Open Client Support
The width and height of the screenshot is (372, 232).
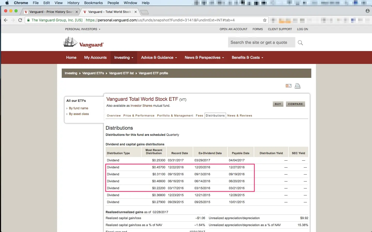tap(280, 29)
